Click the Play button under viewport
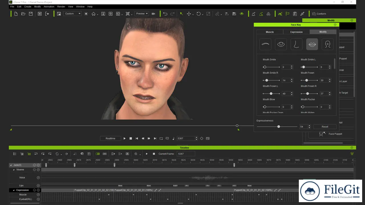 point(124,138)
